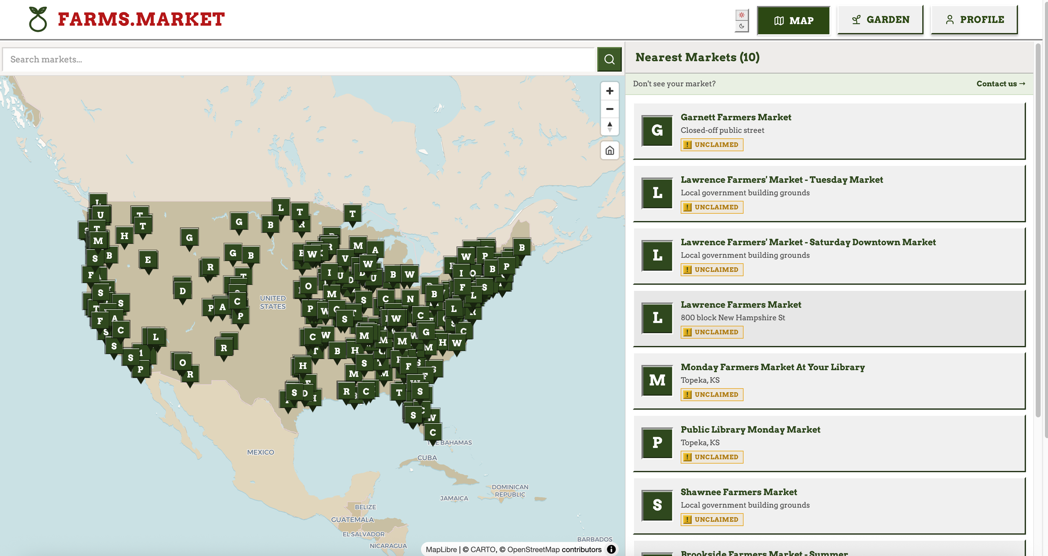This screenshot has height=556, width=1048.
Task: Click 'Closed-off public street' under Garnett
Action: pyautogui.click(x=722, y=130)
